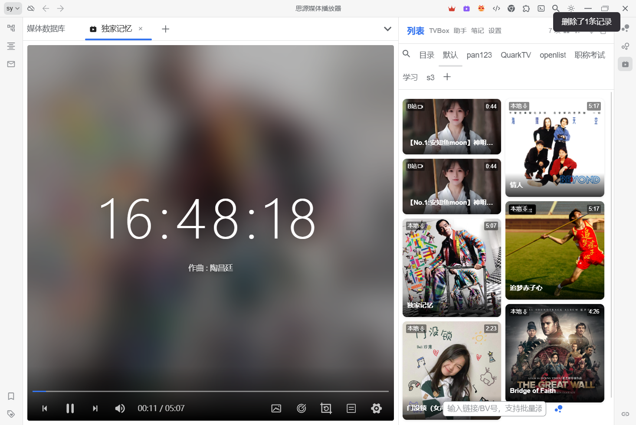Open player settings gear
Screen dimensions: 636x425
[376, 409]
